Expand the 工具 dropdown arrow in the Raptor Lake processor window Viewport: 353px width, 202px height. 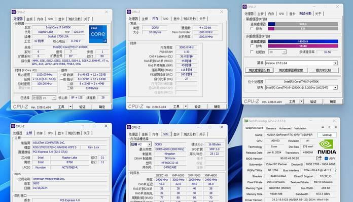70,107
